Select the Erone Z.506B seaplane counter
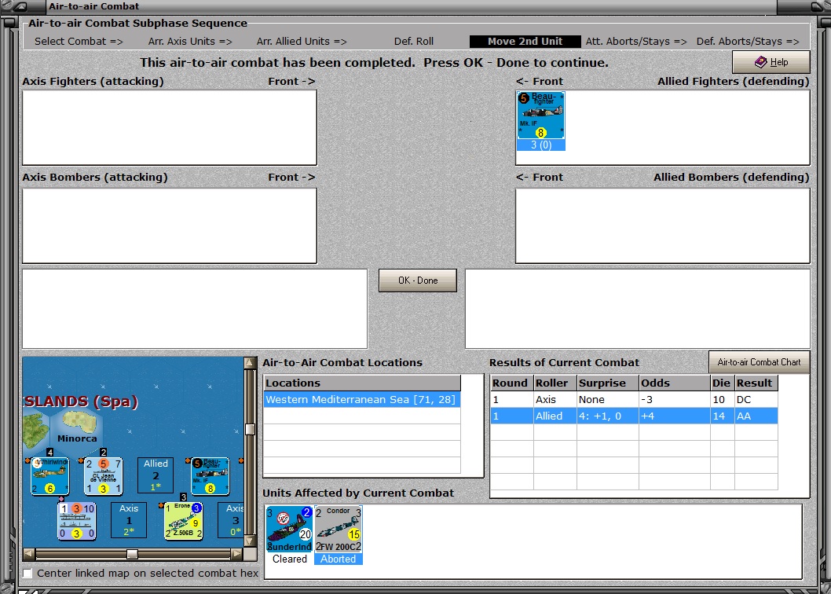 (x=183, y=521)
